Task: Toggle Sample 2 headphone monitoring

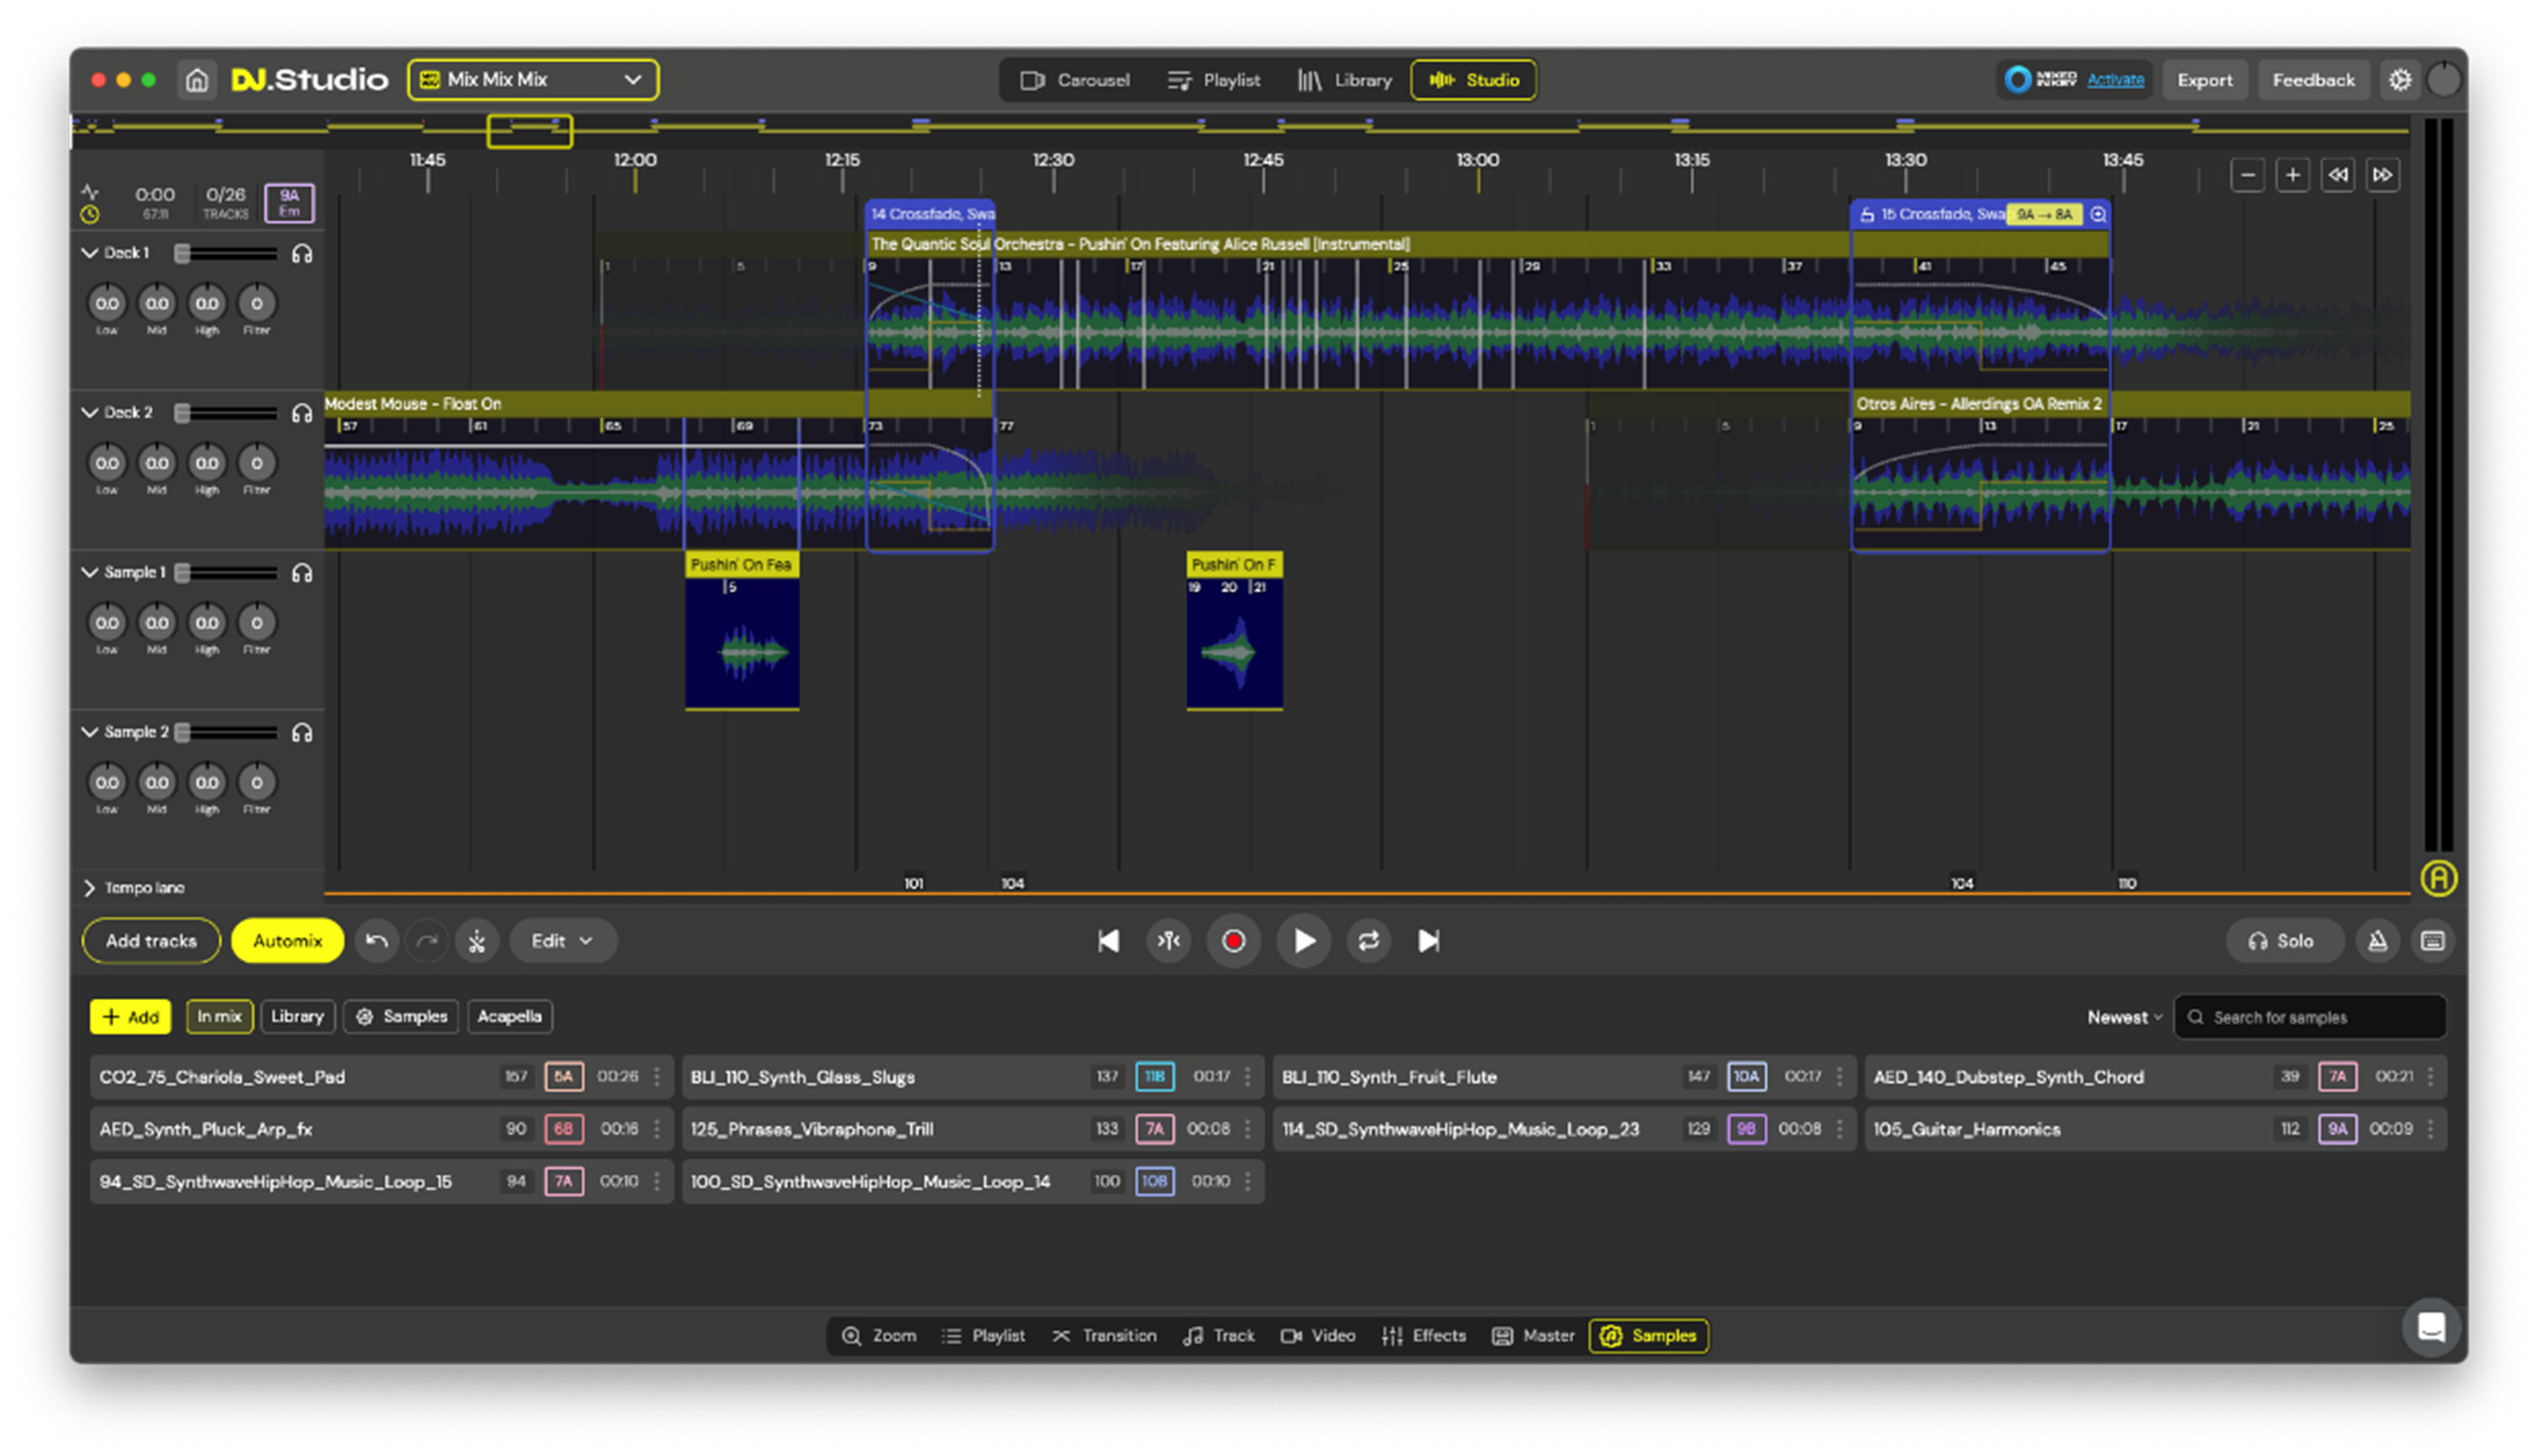Action: [x=301, y=733]
